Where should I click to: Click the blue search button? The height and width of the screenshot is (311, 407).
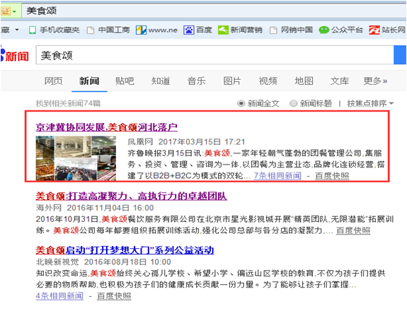click(x=400, y=54)
